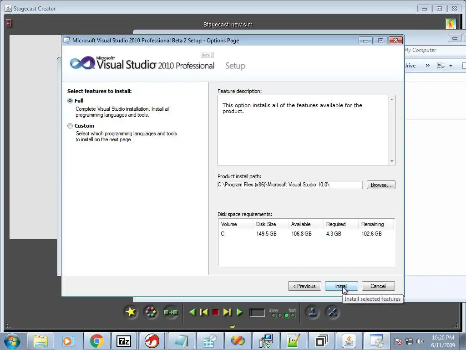
Task: Click the colorful icon at Stagecast top-right
Action: coord(451,24)
